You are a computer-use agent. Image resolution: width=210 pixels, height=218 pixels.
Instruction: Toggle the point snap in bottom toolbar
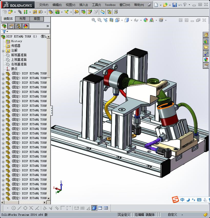coord(8,208)
